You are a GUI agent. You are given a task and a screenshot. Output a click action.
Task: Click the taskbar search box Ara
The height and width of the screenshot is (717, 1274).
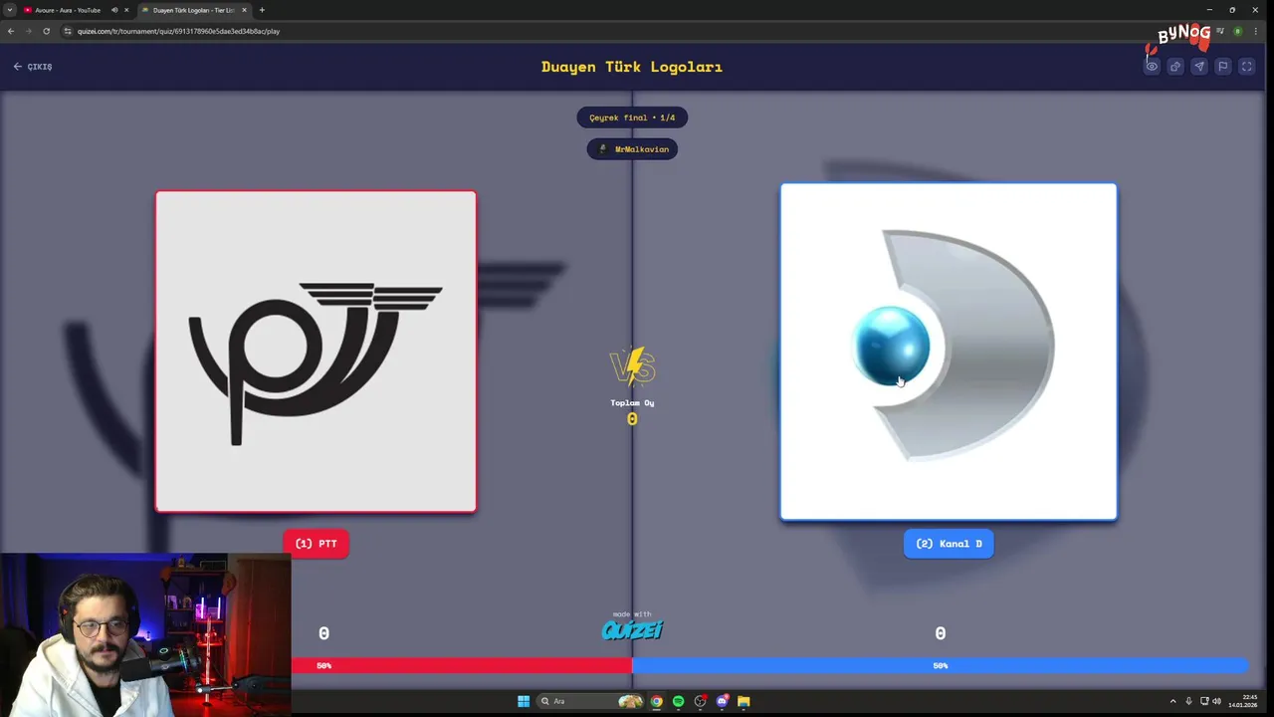tap(591, 701)
